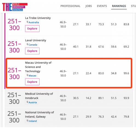
Task: Click the THE World University Rankings logo
Action: 15,7
